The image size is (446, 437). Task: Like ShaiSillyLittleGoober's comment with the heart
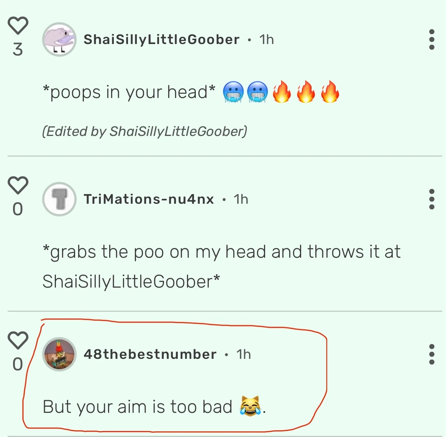tap(18, 26)
